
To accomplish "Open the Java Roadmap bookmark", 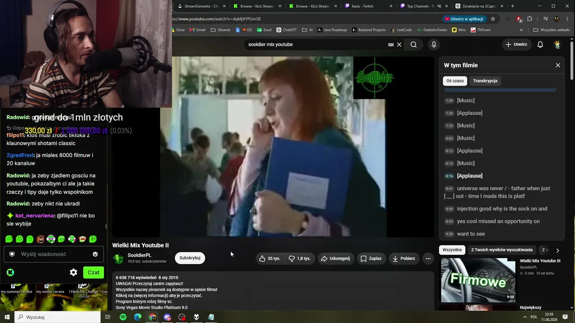I will (332, 30).
